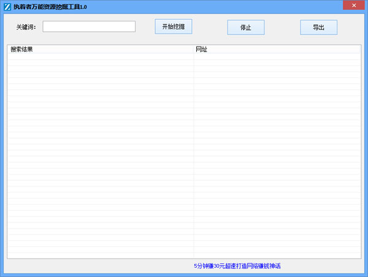The image size is (368, 277).
Task: Click the 关键词 label
Action: [x=26, y=27]
